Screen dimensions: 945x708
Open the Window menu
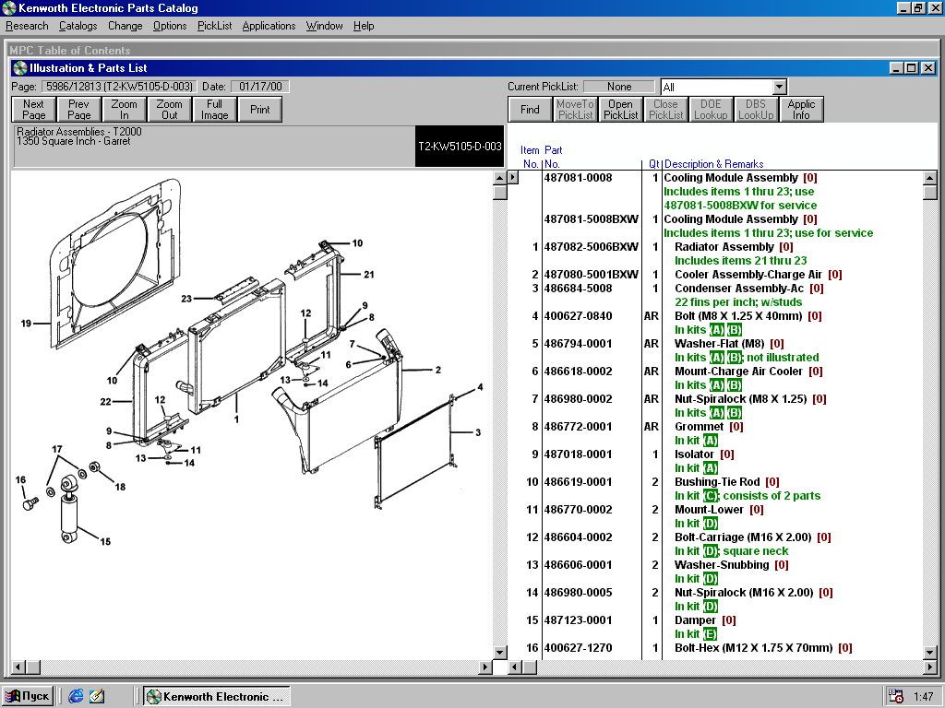324,26
